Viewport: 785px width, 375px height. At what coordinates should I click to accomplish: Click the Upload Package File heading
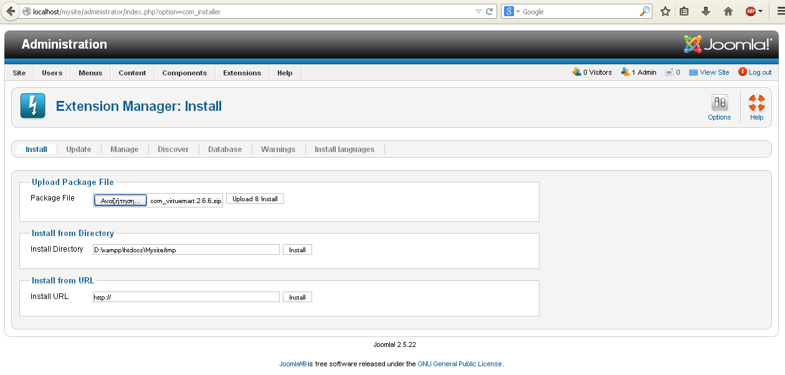point(73,182)
